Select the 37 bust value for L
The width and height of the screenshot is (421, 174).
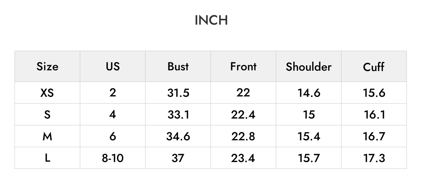pos(178,158)
